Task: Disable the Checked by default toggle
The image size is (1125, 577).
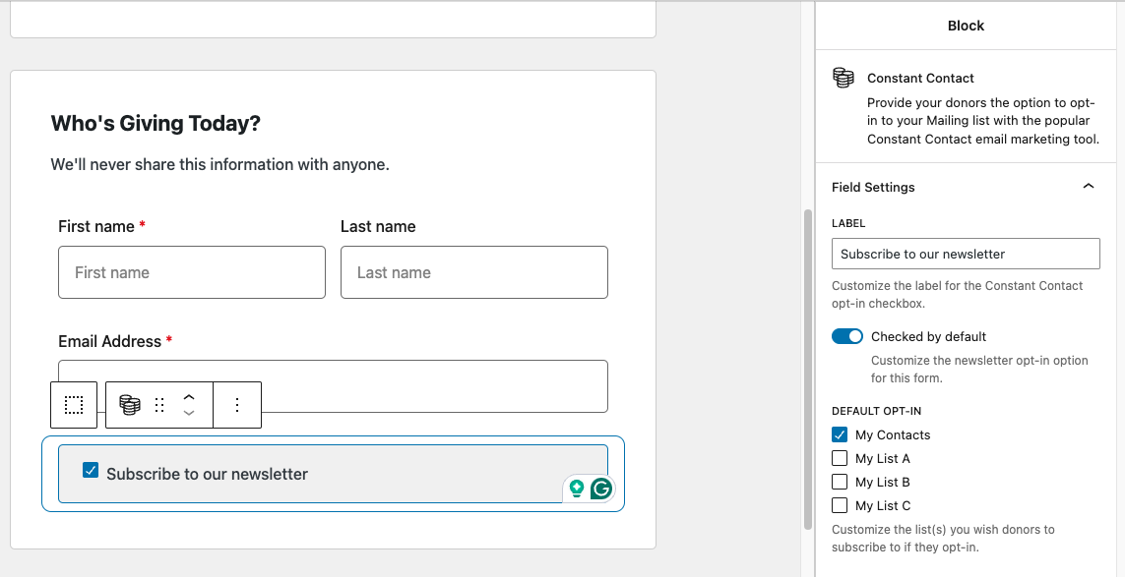Action: [846, 336]
